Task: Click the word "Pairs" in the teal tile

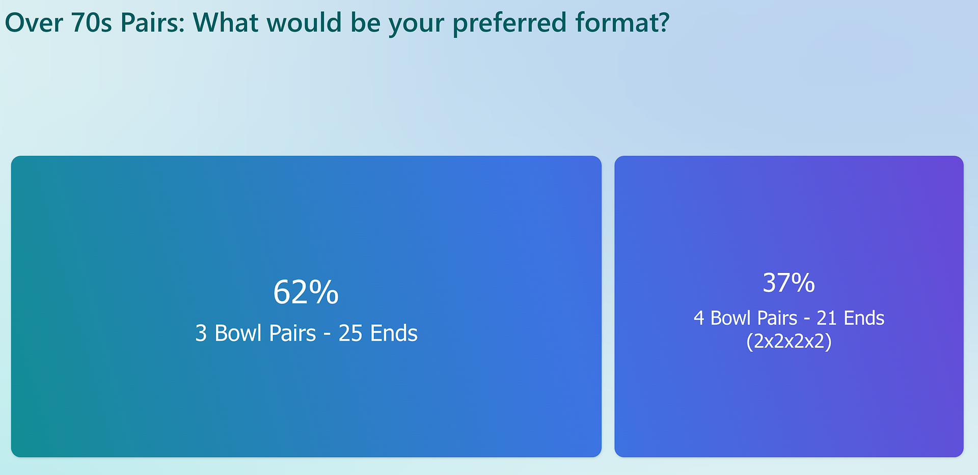Action: pyautogui.click(x=292, y=333)
